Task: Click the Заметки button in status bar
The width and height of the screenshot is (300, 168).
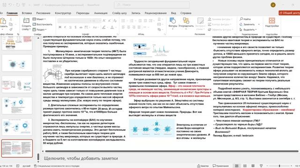Action: (203, 166)
